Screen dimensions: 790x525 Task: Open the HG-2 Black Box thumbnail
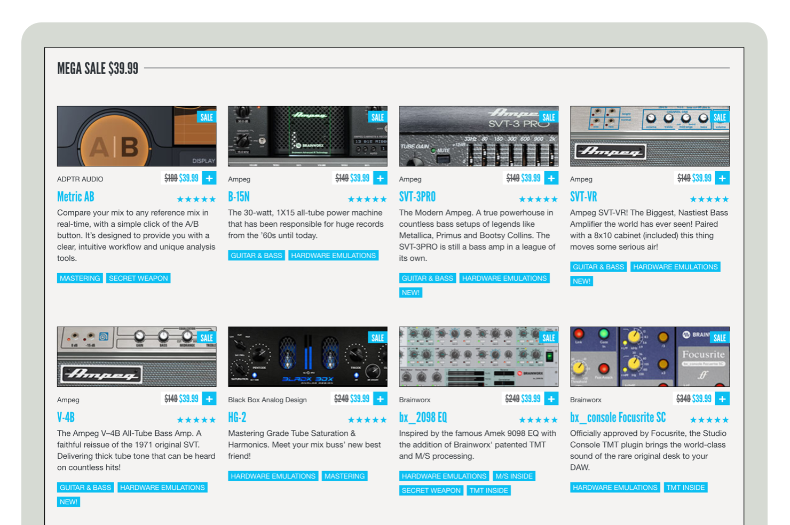coord(307,356)
